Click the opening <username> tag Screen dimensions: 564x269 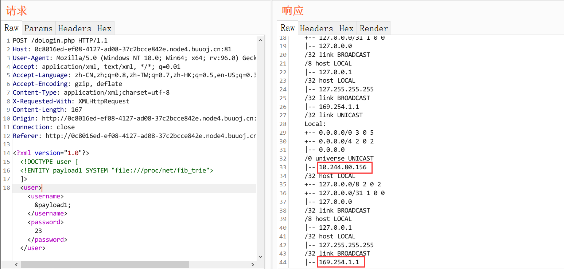[x=46, y=196]
